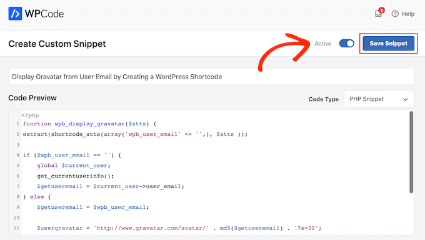Open the Code Type PHP Snippet dropdown
This screenshot has width=425, height=240.
379,99
